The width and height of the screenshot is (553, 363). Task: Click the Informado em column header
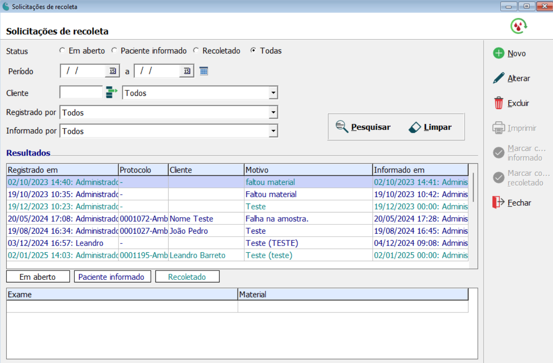pos(420,170)
